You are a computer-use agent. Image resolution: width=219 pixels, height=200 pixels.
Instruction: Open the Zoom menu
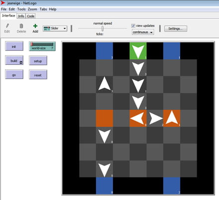pyautogui.click(x=32, y=9)
